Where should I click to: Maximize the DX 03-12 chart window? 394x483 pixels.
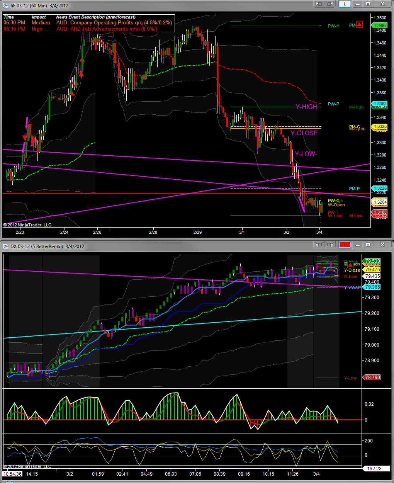368,245
